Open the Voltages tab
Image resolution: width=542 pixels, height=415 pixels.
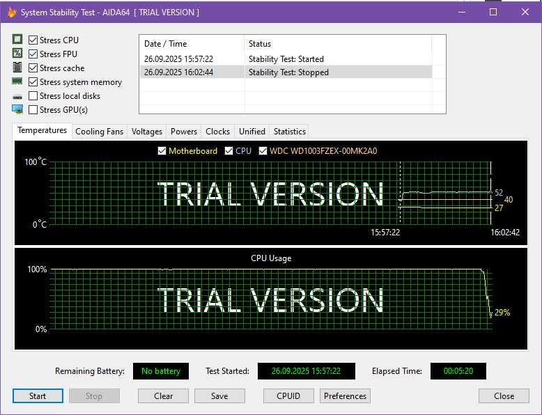pos(146,132)
